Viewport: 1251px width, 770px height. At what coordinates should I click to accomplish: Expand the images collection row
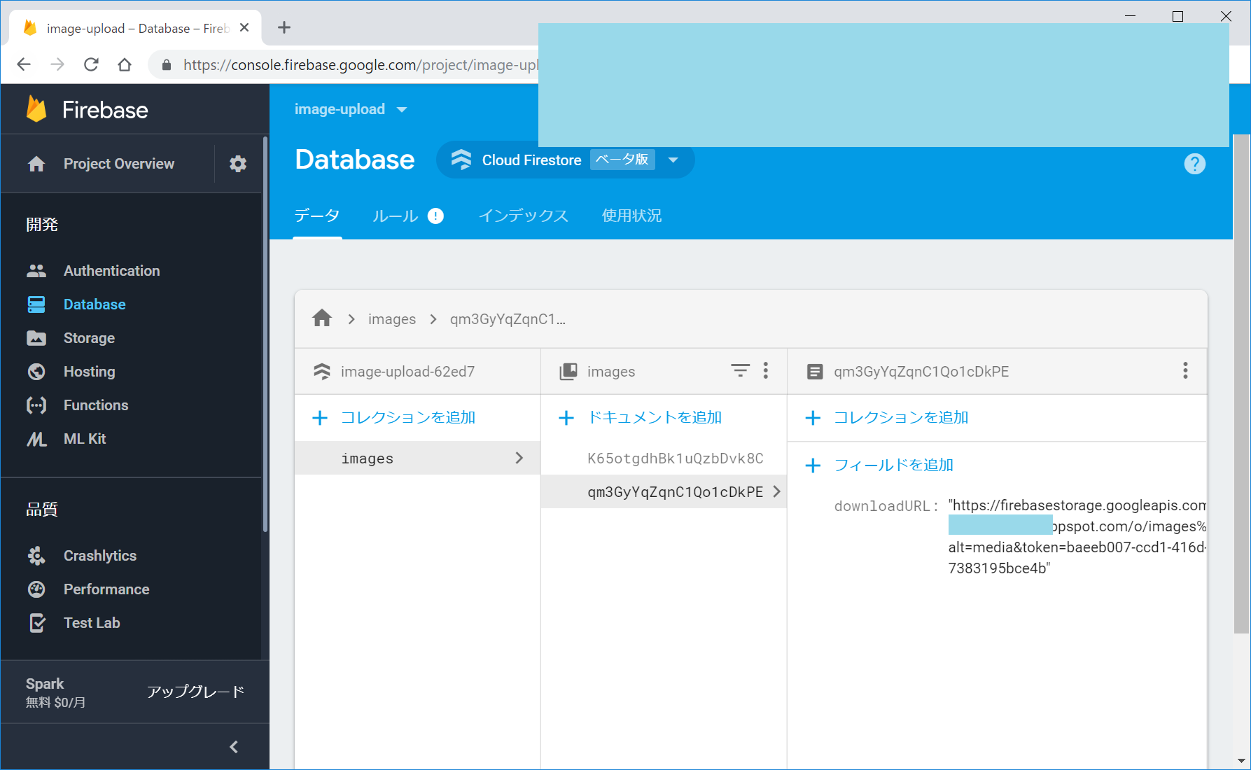point(417,458)
